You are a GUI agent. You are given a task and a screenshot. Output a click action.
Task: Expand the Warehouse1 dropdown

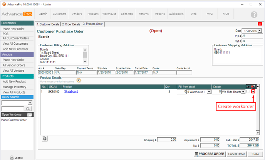pyautogui.click(x=209, y=92)
